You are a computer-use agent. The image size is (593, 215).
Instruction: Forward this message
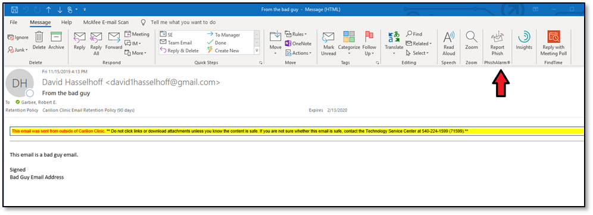tap(114, 40)
